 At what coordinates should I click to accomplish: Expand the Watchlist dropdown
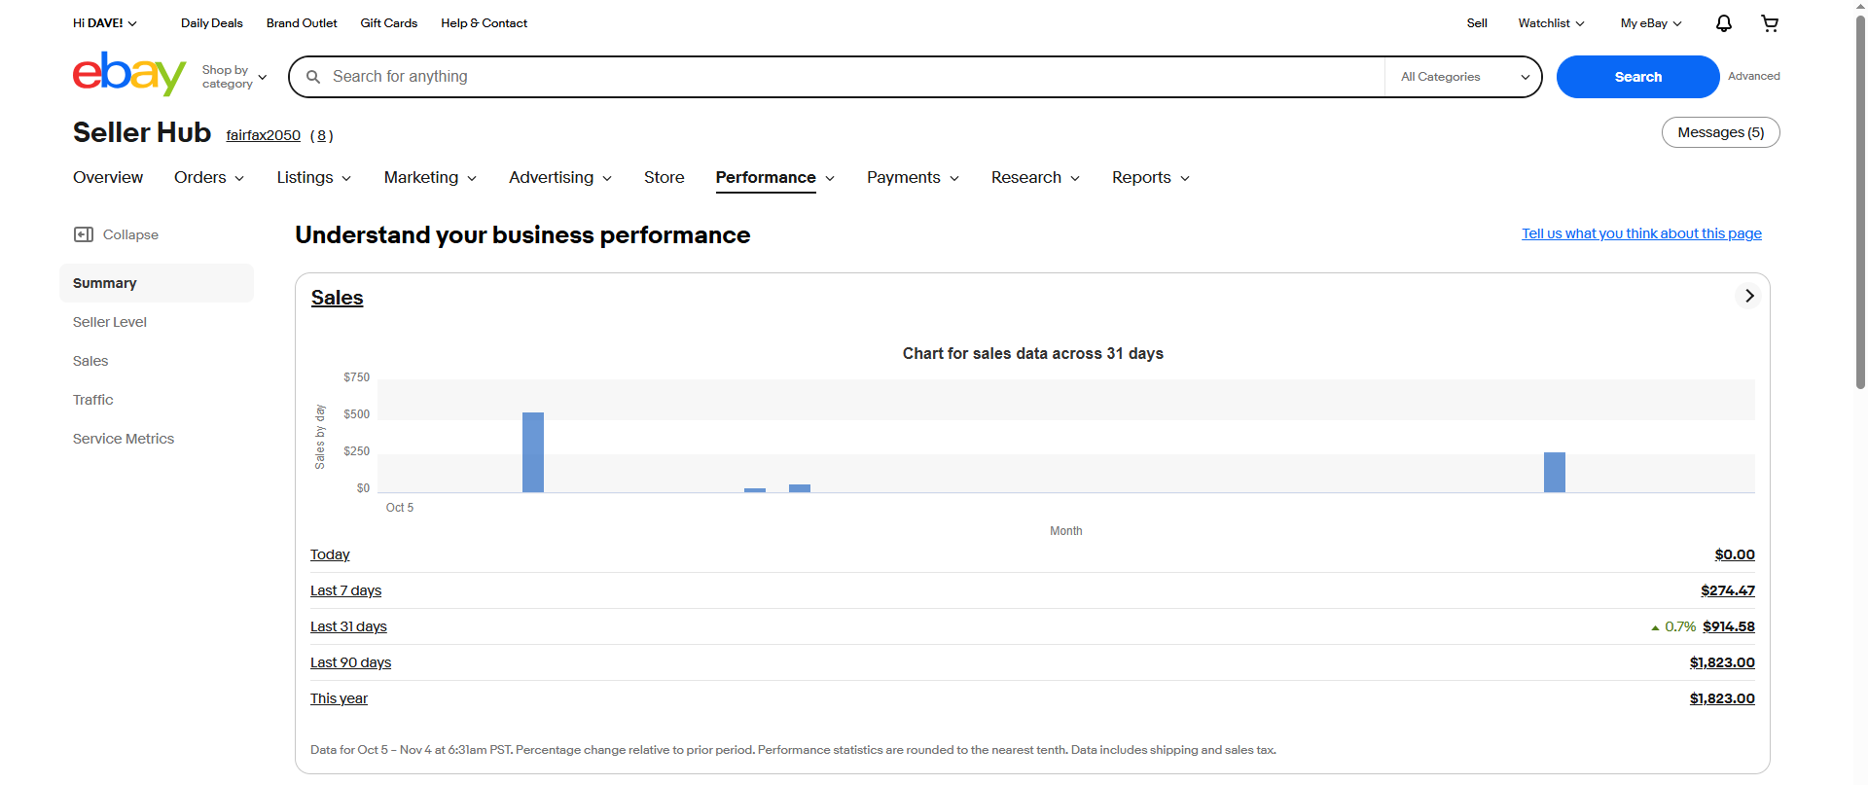pos(1551,23)
